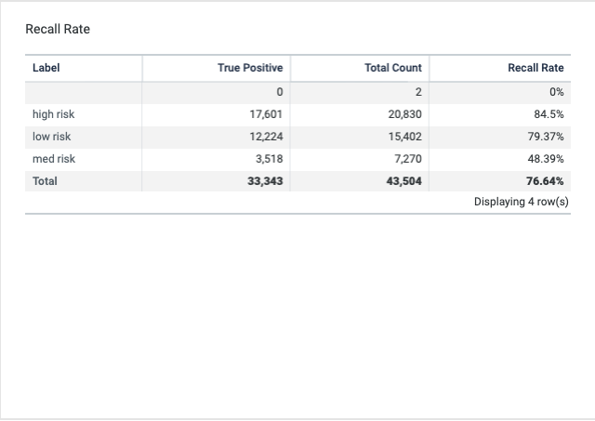The height and width of the screenshot is (421, 595).
Task: Click the 20,830 total count cell
Action: point(404,114)
